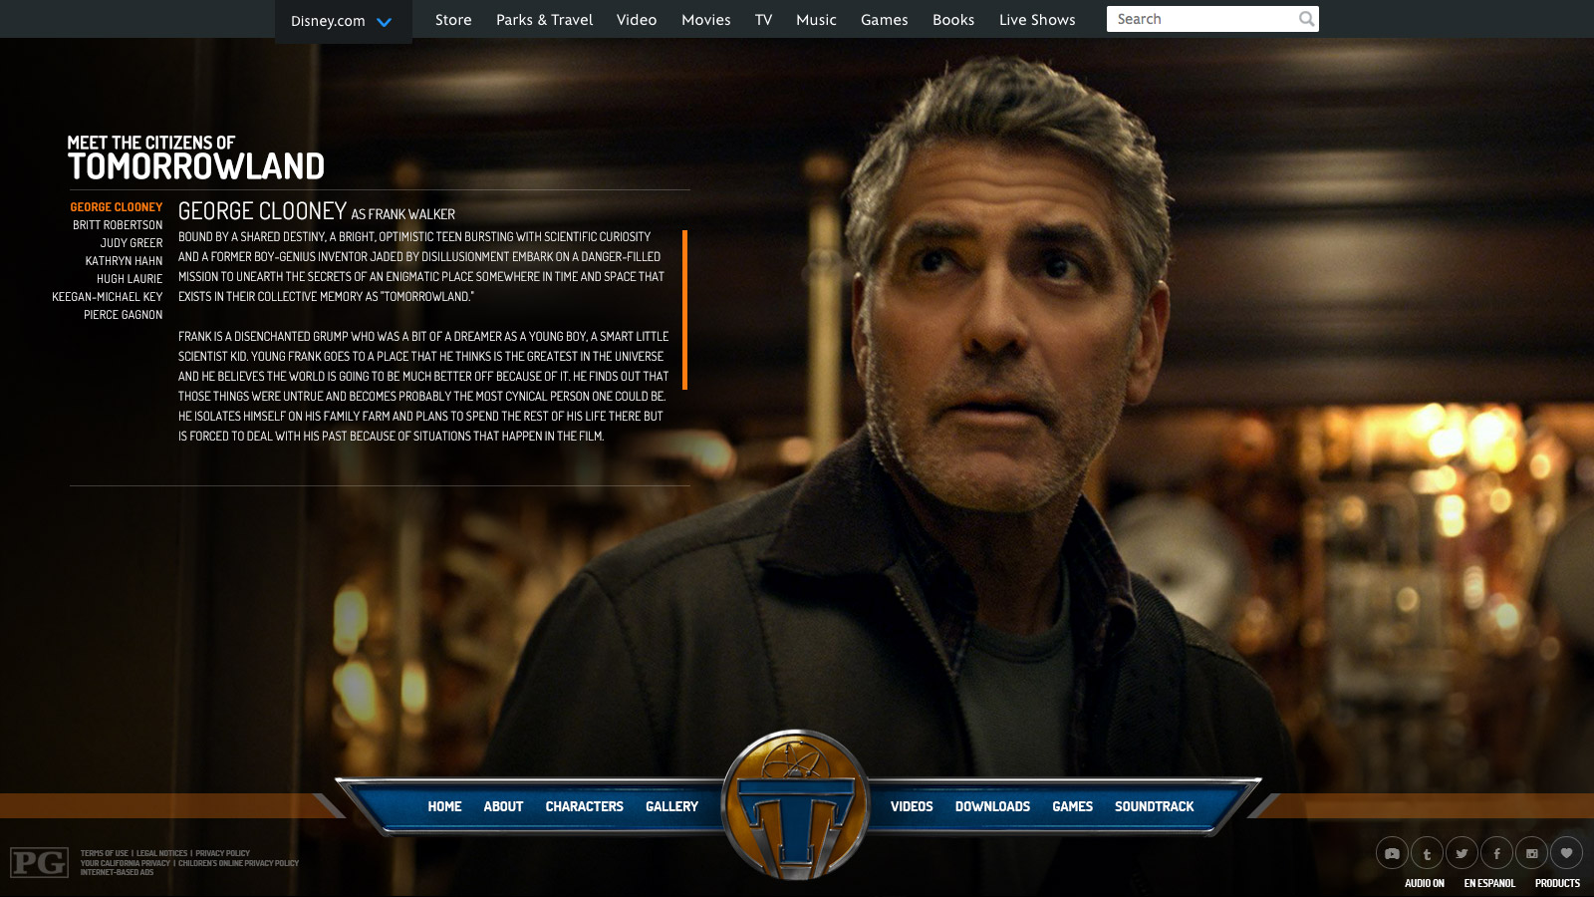View Hugh Laurie's character profile
The height and width of the screenshot is (897, 1594).
tap(130, 279)
